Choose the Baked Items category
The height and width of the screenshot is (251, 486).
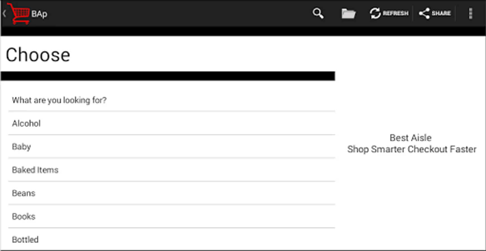point(35,170)
